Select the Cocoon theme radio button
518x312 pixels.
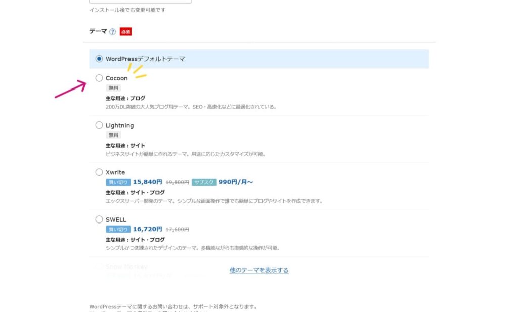(x=99, y=78)
